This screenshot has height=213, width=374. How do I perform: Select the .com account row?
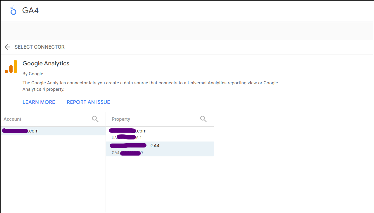(53, 131)
